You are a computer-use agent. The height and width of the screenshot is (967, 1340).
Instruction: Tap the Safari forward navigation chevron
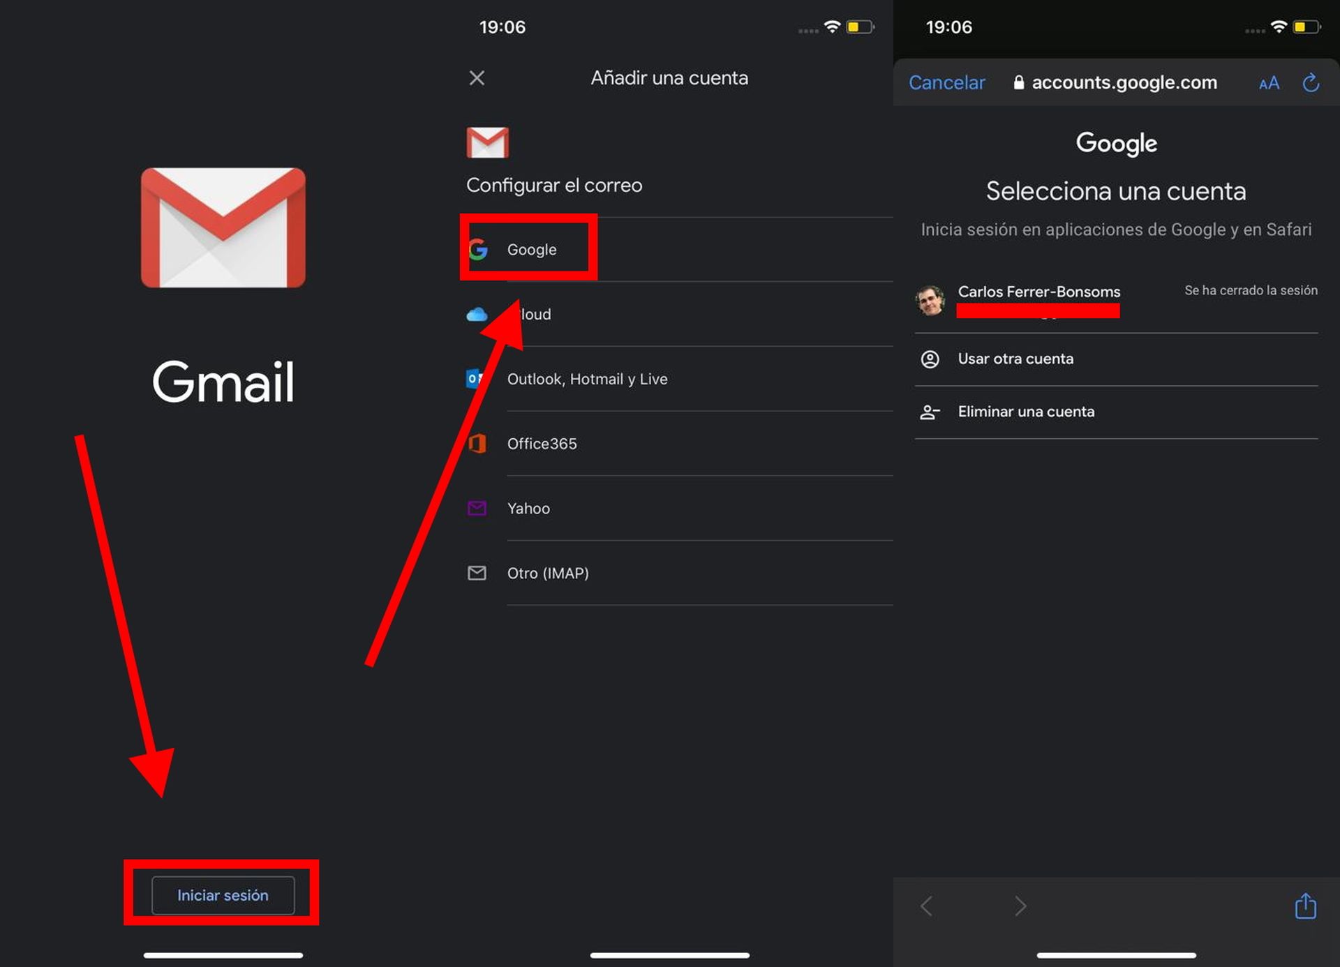(1020, 906)
